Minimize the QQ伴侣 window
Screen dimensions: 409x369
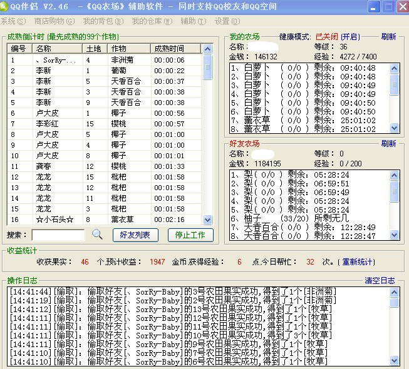pos(373,7)
